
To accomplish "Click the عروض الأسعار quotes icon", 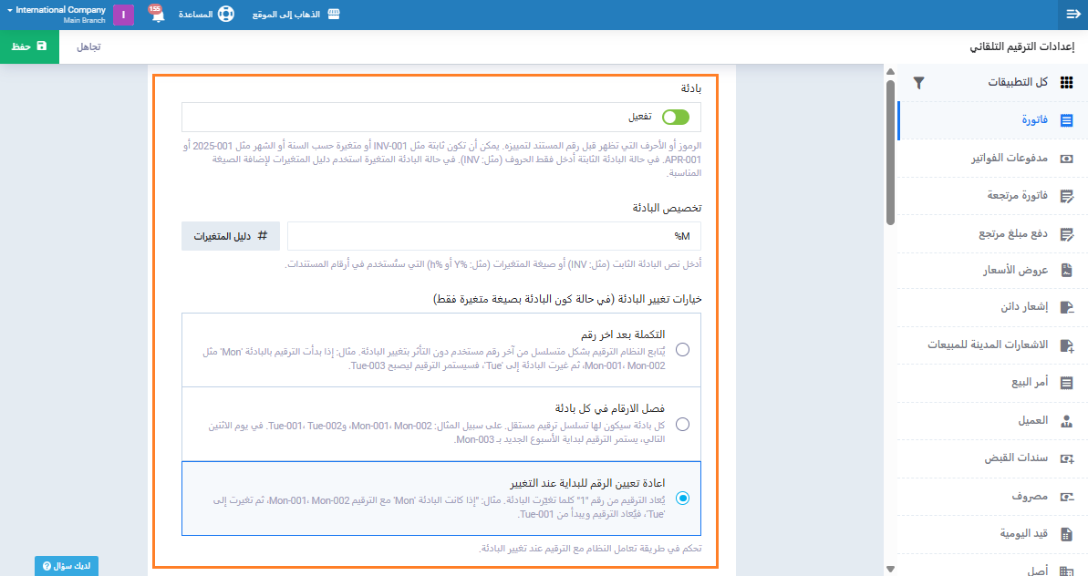I will [1066, 270].
